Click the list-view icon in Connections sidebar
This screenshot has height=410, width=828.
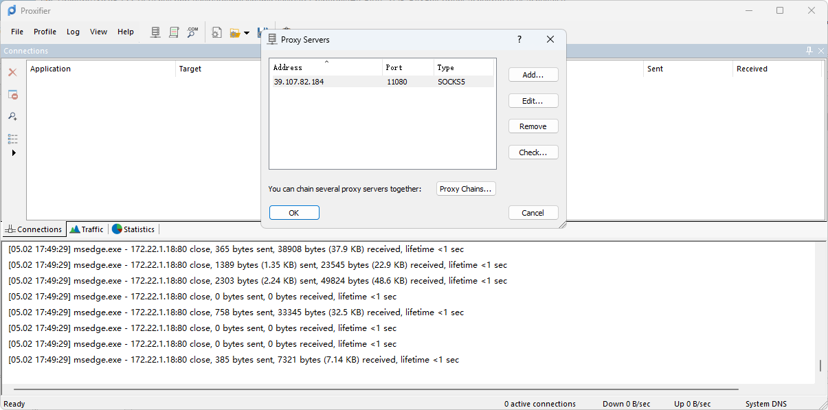[12, 139]
